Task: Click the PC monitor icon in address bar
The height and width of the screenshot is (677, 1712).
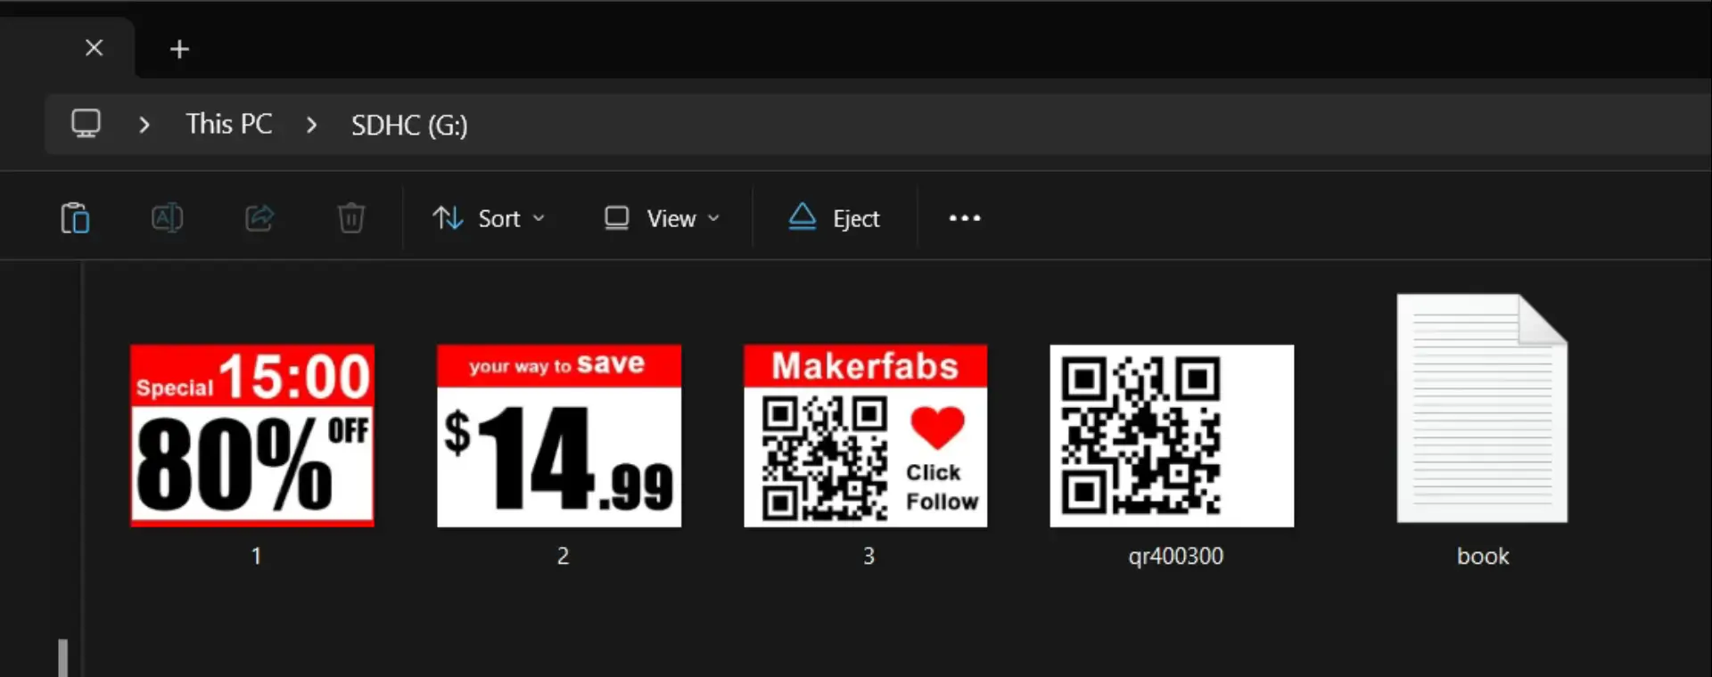Action: tap(86, 124)
